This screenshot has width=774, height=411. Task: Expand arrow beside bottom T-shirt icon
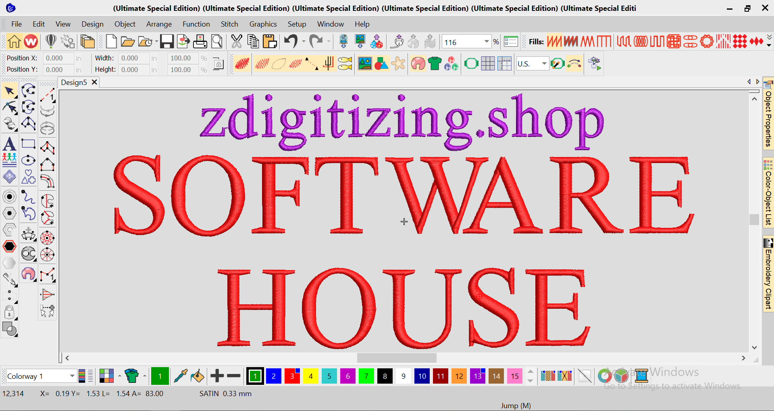click(144, 376)
